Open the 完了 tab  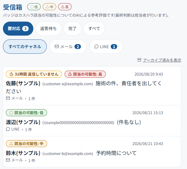[72, 29]
